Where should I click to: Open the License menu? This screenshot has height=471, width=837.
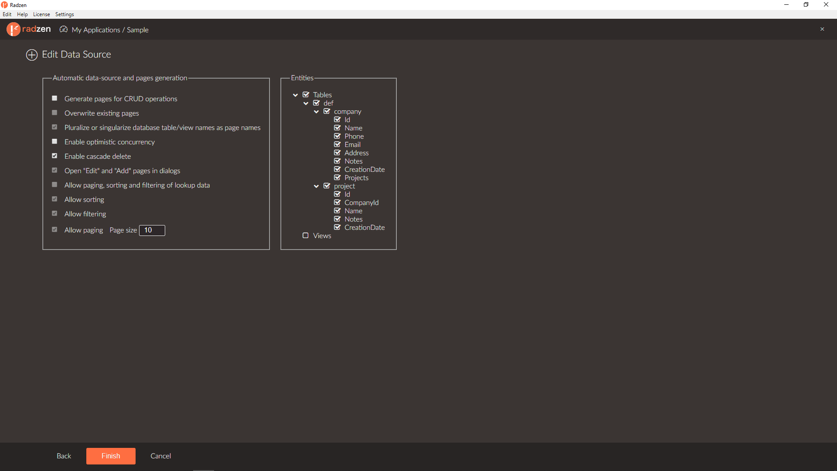click(x=41, y=14)
